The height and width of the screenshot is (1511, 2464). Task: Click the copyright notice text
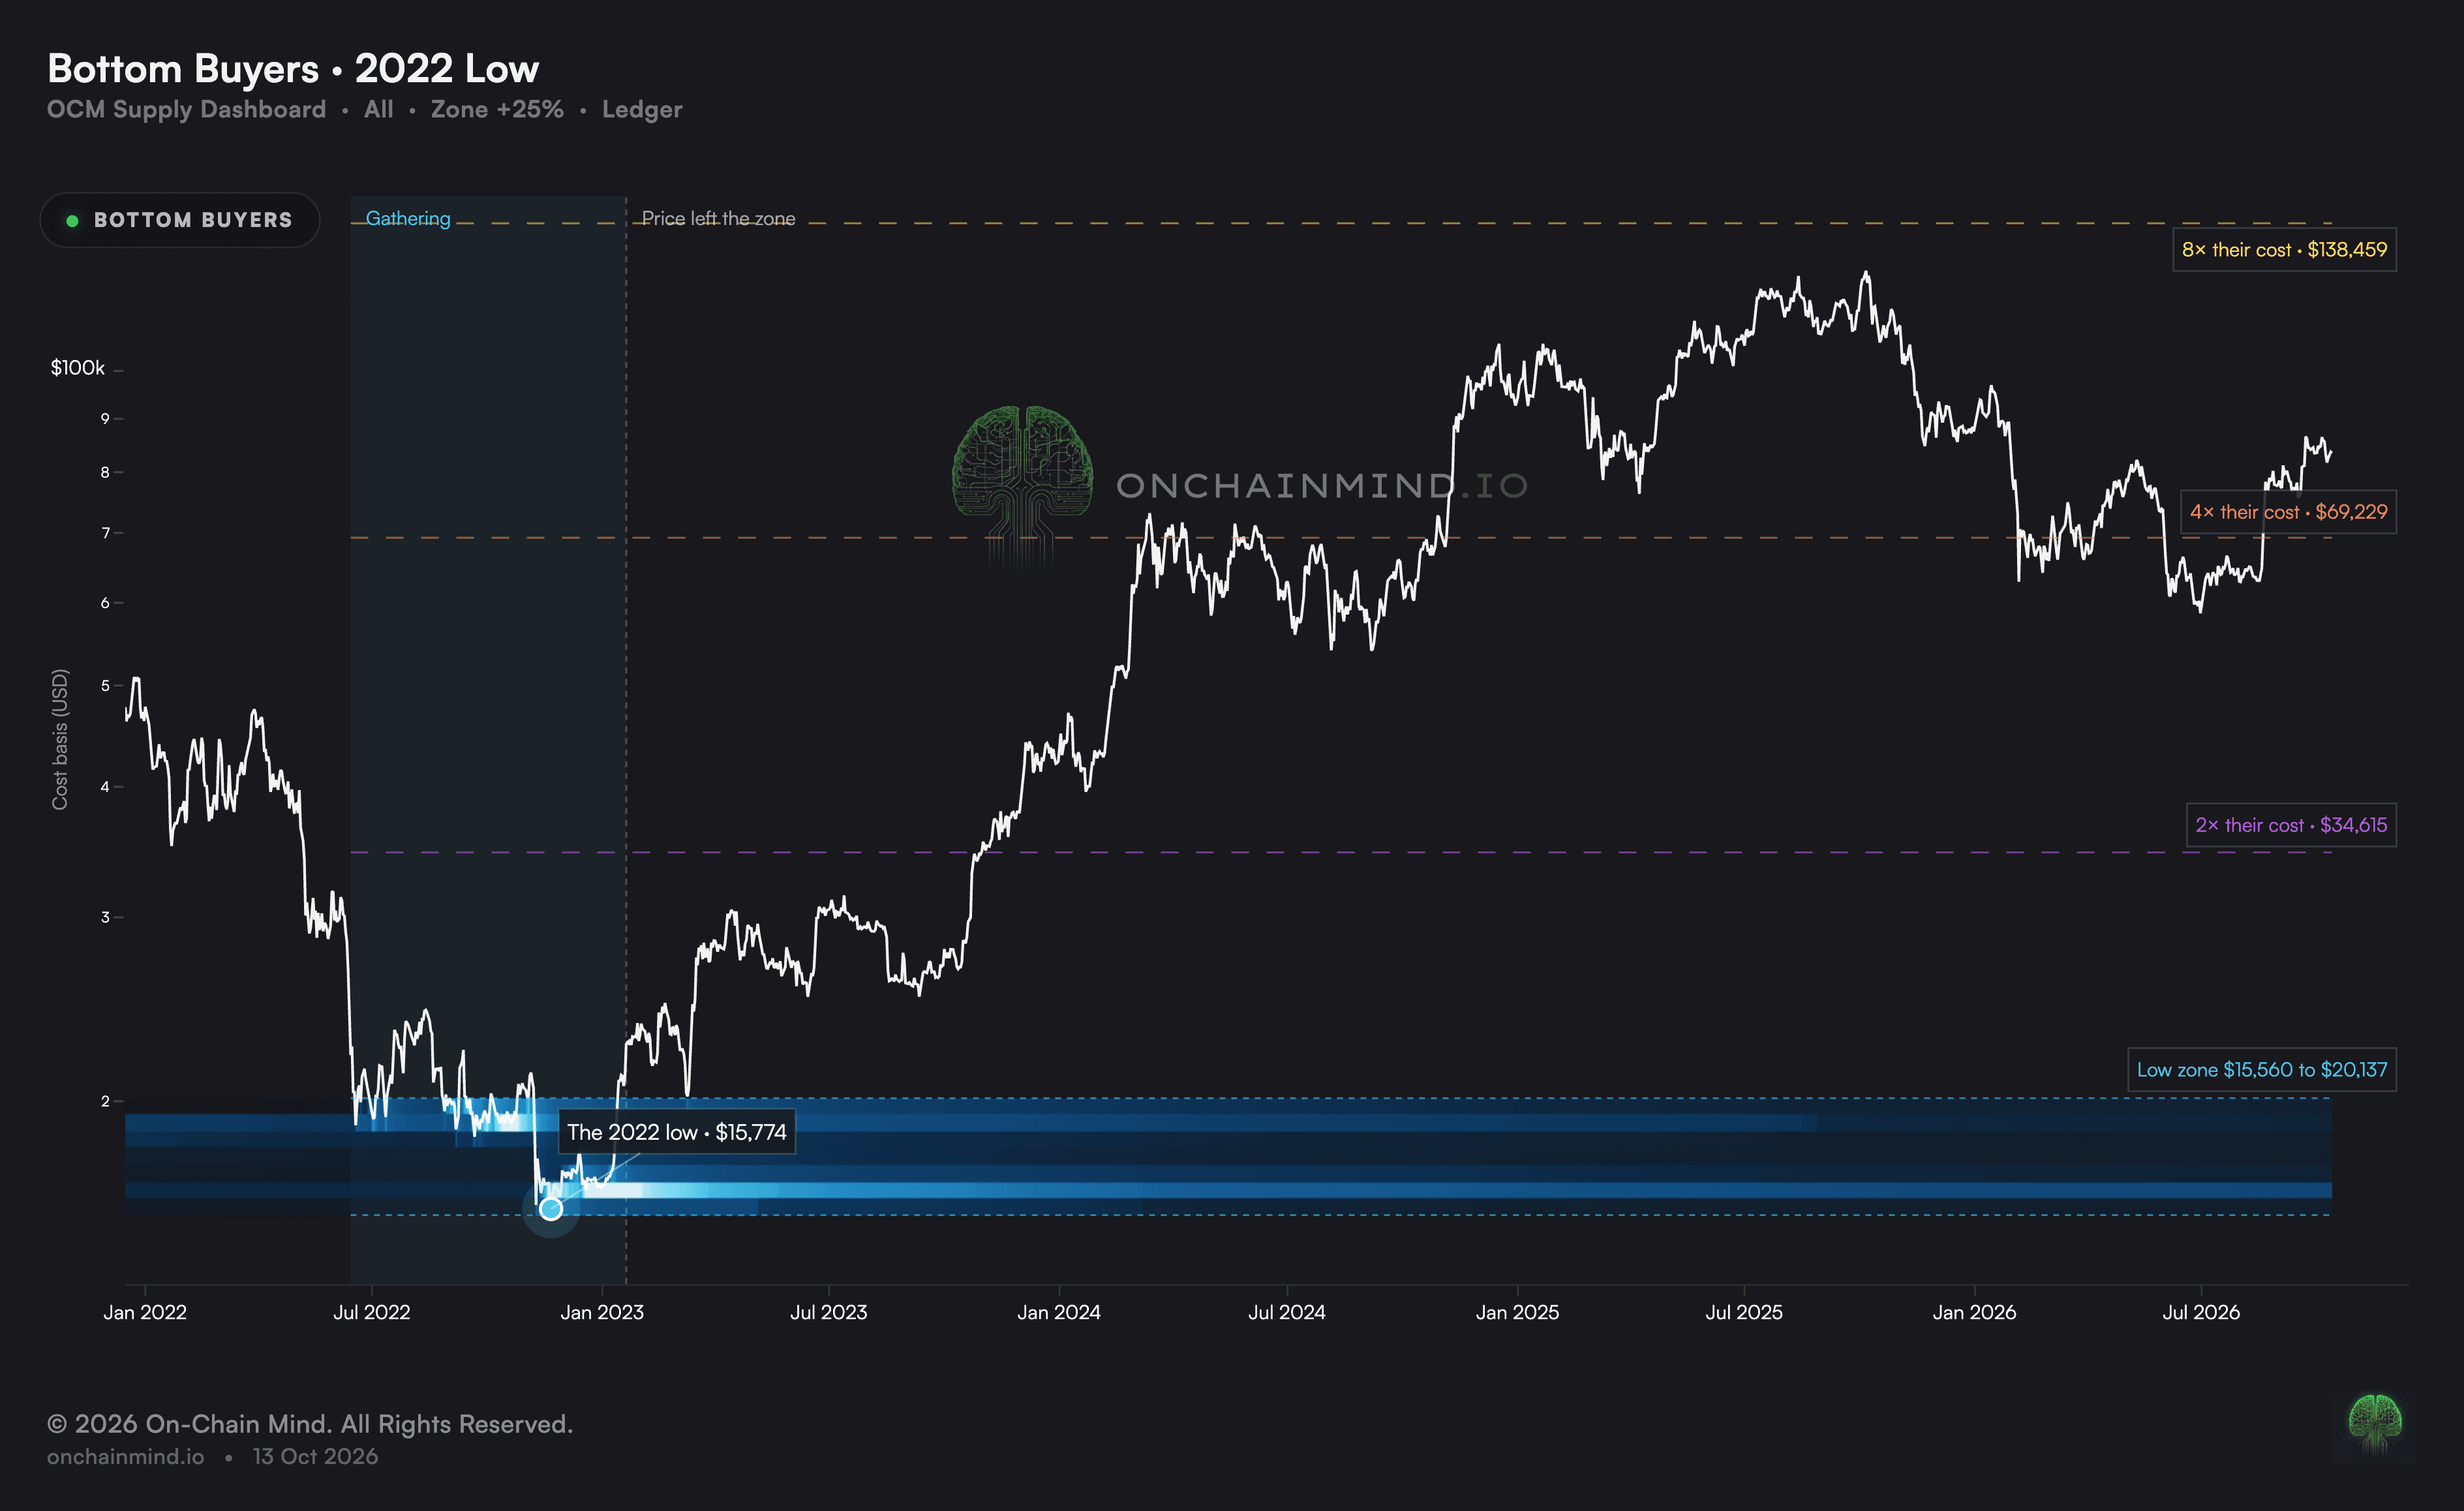click(310, 1424)
